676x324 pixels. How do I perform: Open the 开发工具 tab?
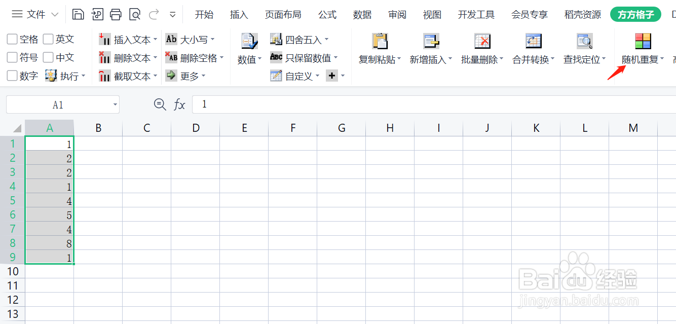pyautogui.click(x=476, y=15)
